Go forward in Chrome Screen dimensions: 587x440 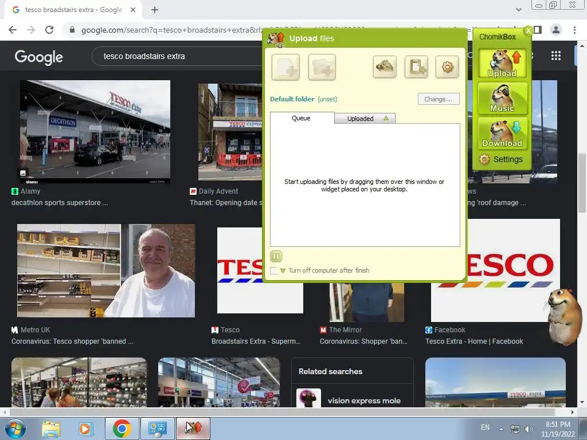tap(31, 30)
